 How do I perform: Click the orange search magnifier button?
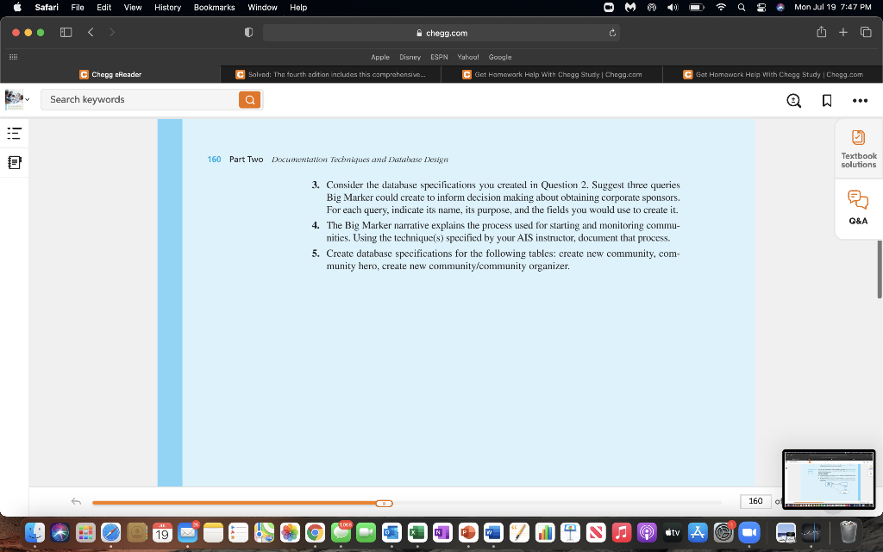point(250,99)
